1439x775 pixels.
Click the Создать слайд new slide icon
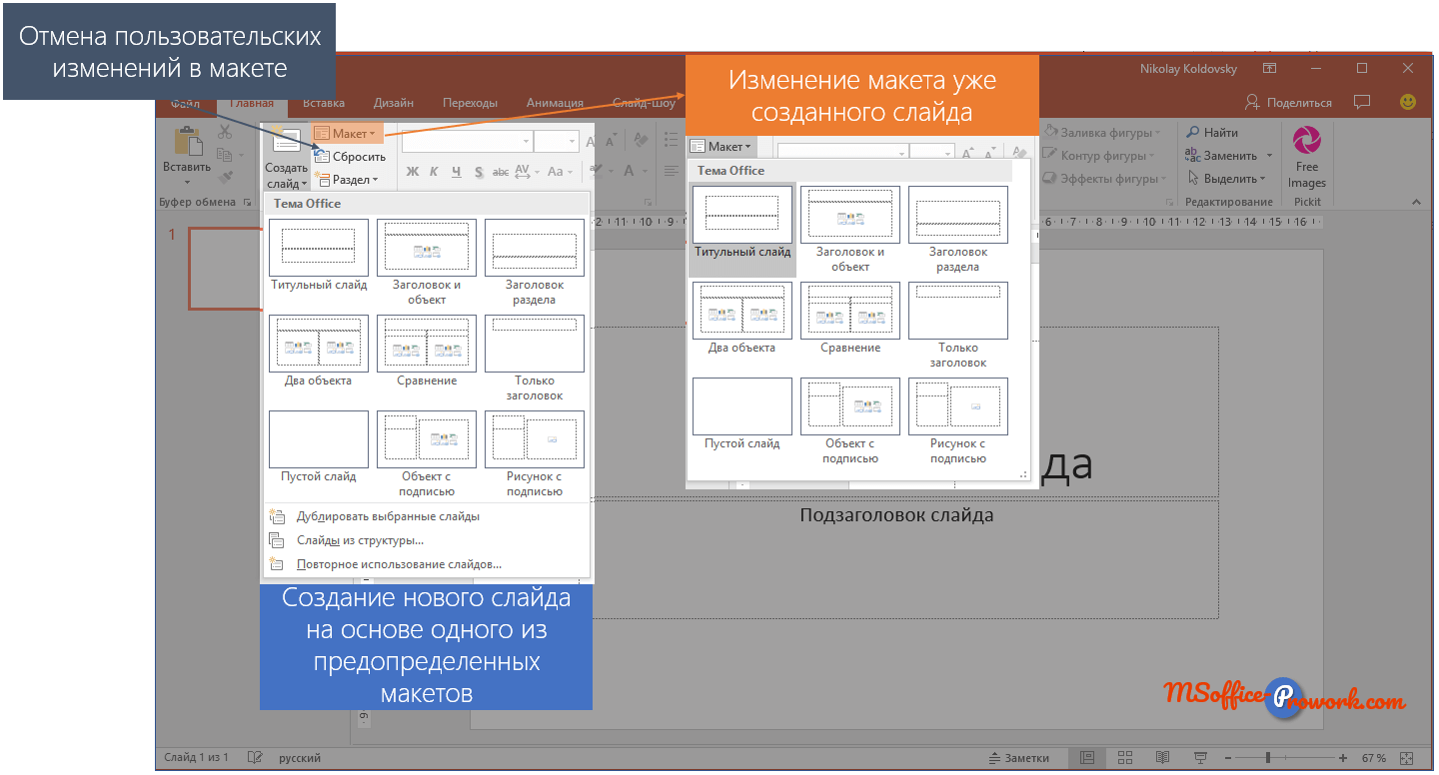coord(286,141)
